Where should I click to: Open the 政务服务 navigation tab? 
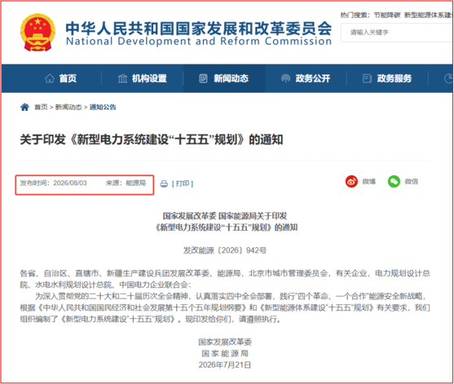coord(387,78)
